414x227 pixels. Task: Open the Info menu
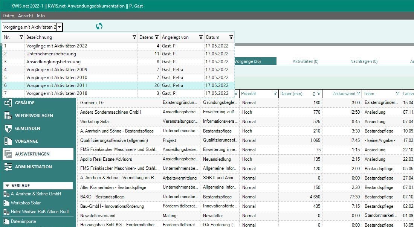click(x=41, y=16)
